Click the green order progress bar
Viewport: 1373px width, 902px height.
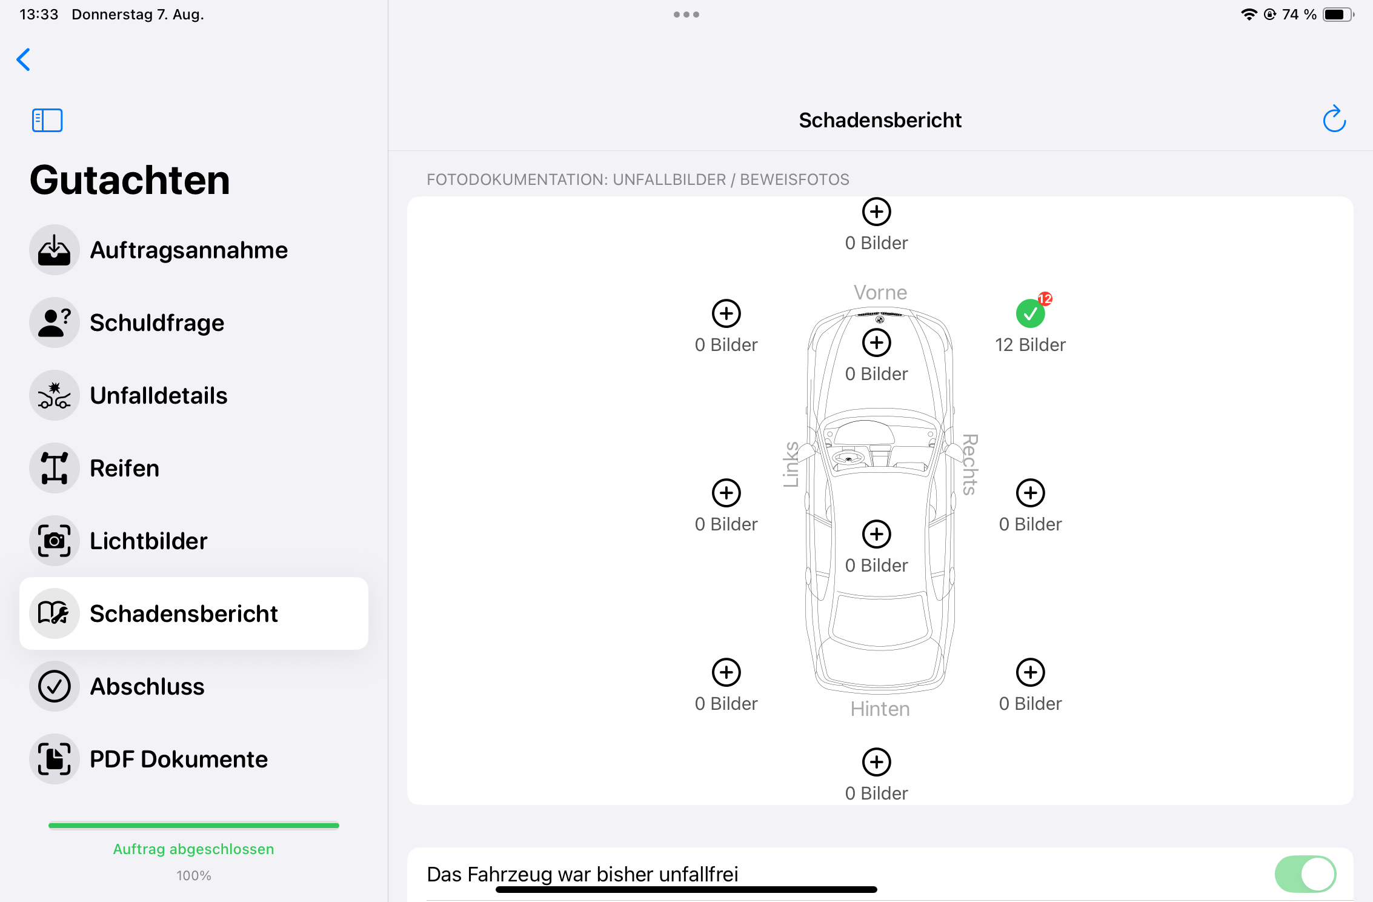[194, 825]
